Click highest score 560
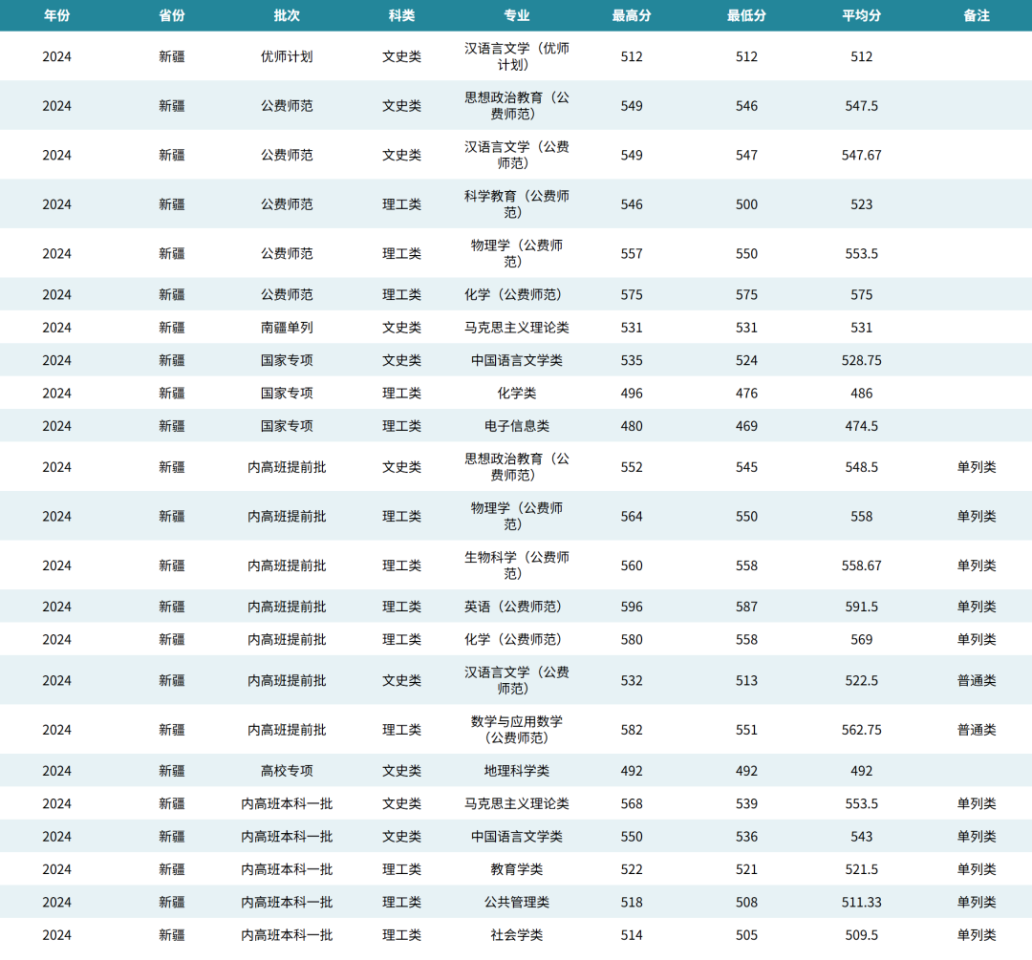 point(632,565)
